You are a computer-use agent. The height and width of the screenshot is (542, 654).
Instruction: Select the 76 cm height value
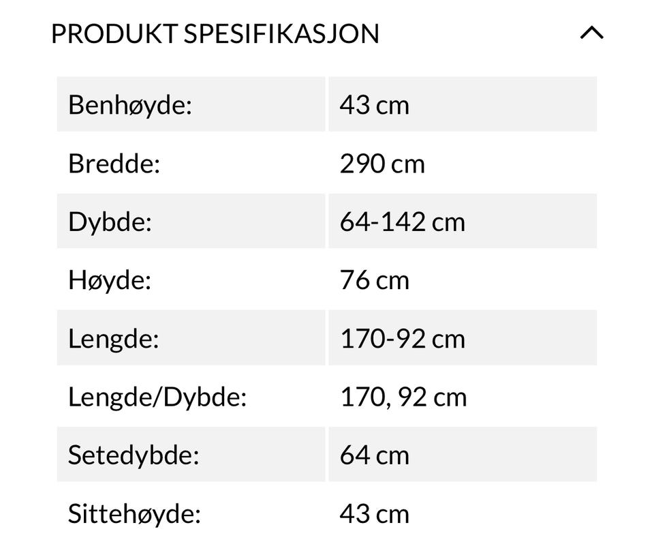pos(374,280)
